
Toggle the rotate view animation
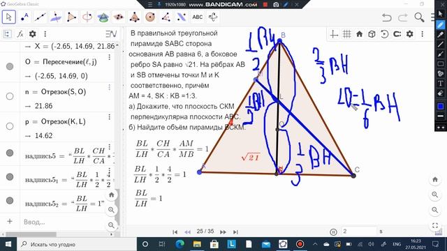(384, 34)
